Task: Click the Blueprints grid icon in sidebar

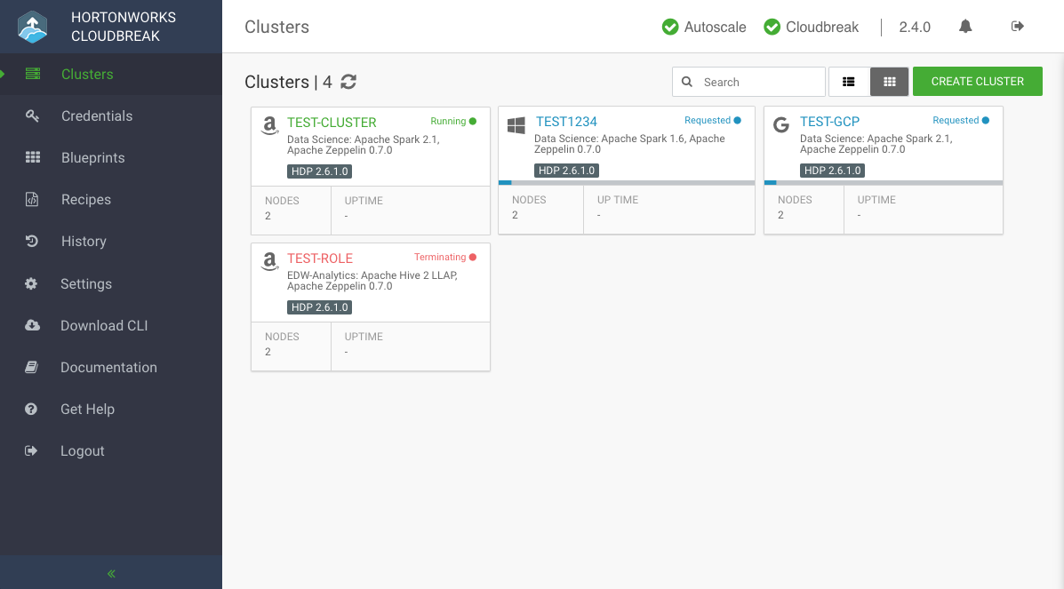Action: [x=33, y=157]
